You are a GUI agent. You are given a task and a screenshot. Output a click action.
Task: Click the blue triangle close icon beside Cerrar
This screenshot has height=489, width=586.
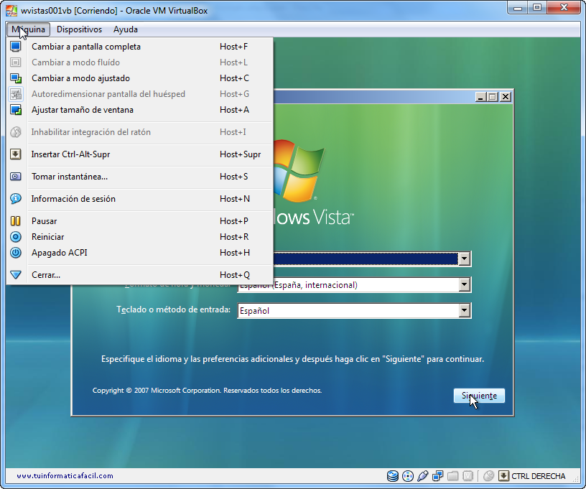pyautogui.click(x=15, y=275)
